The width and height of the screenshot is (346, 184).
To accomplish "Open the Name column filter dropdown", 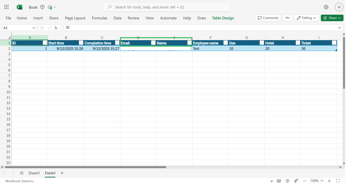I will click(189, 43).
